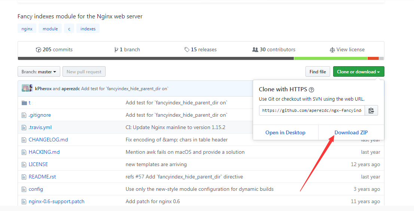Open the Branch: master dropdown
This screenshot has width=414, height=211.
coord(39,72)
